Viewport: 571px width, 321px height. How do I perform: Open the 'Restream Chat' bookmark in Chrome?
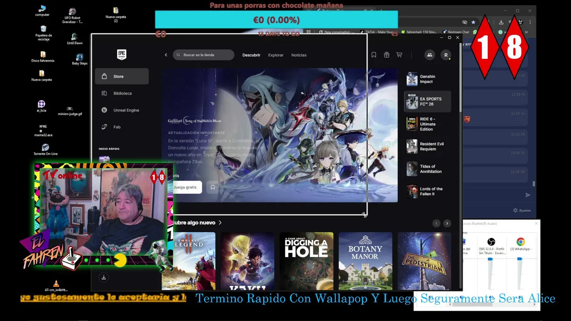[x=456, y=32]
